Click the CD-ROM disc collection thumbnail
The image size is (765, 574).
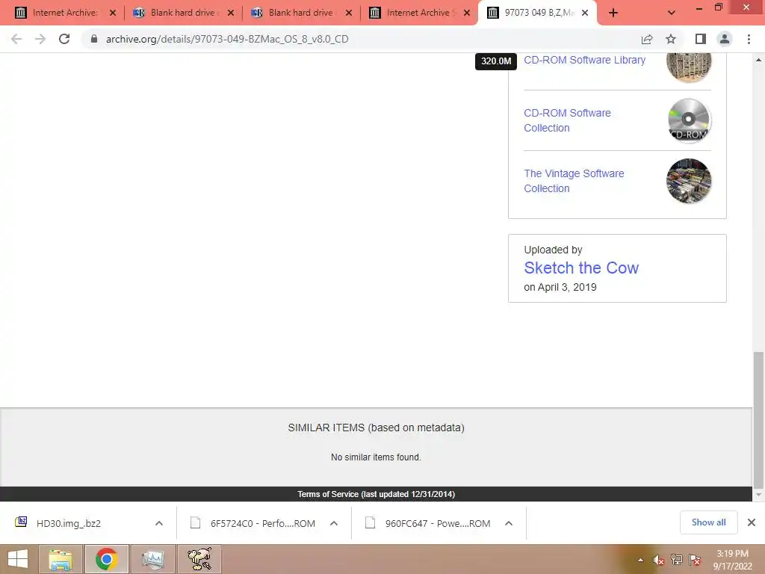click(688, 120)
